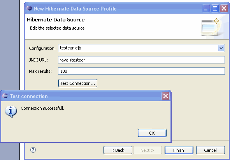Go to previous page with Back button

click(x=118, y=150)
